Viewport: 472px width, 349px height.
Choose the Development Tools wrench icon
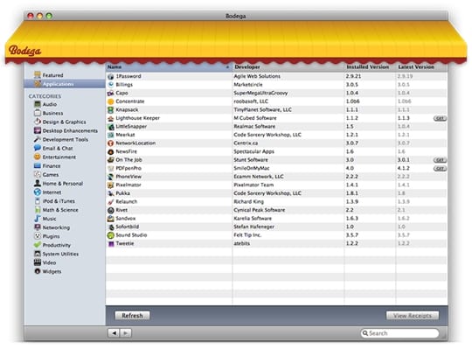click(x=38, y=139)
